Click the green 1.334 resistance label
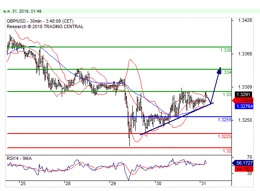The width and height of the screenshot is (260, 191). point(226,72)
